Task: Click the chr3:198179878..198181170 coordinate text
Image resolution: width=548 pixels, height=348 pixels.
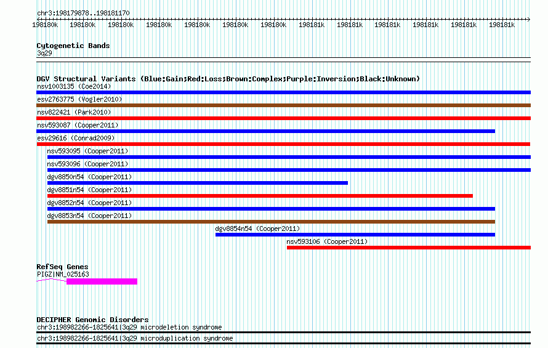Action: (83, 14)
